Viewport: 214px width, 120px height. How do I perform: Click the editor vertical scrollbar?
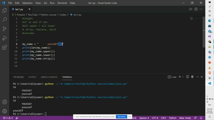click(204, 32)
